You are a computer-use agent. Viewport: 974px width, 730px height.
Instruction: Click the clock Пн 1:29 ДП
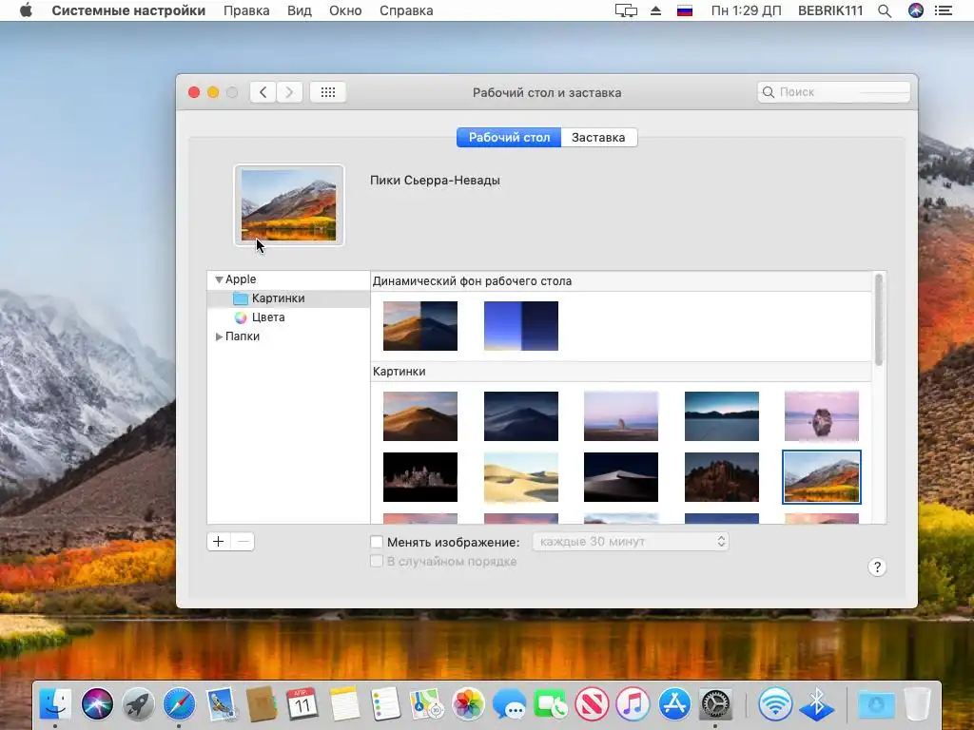746,10
